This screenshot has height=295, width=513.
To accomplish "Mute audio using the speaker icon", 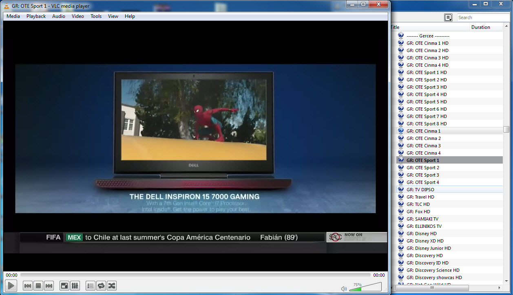I will click(344, 288).
